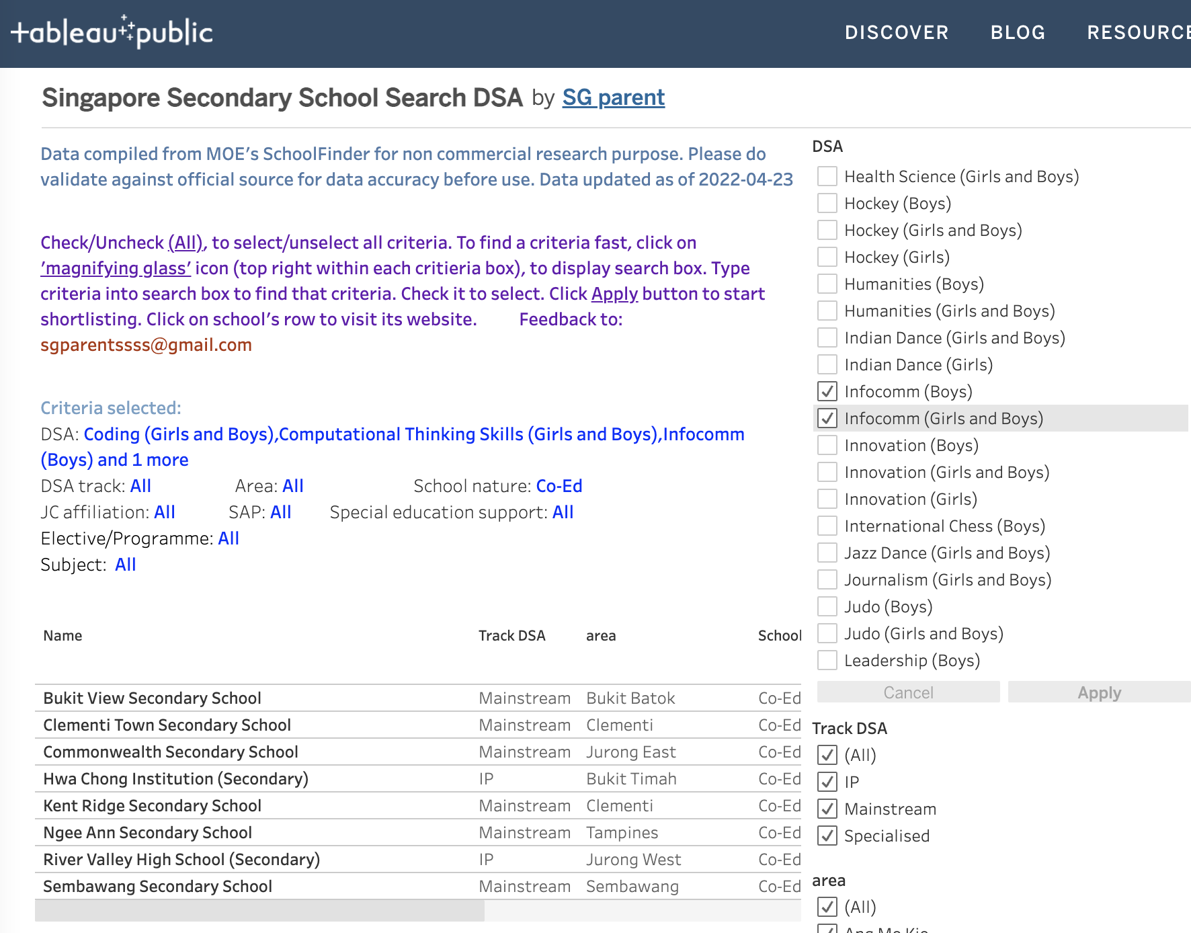Check the Leadership (Boys) option
Image resolution: width=1191 pixels, height=933 pixels.
[x=827, y=660]
